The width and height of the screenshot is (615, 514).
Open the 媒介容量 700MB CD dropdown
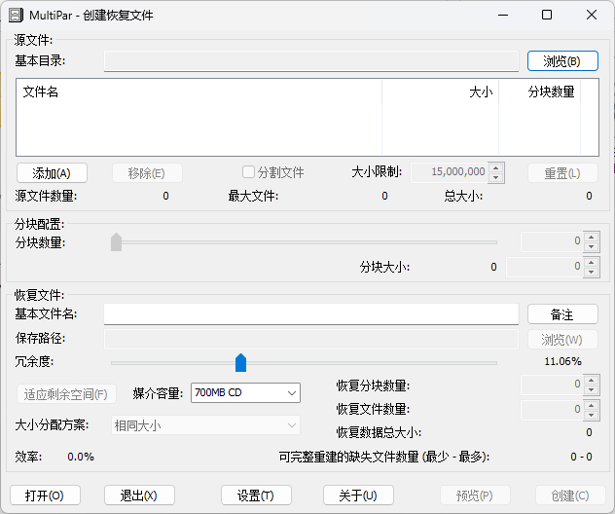click(245, 392)
